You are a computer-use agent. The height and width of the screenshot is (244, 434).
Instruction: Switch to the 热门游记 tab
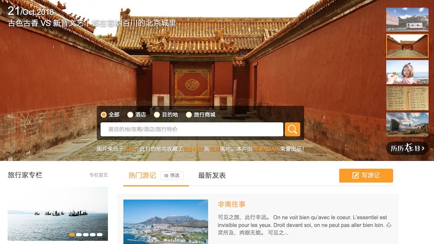coord(142,175)
